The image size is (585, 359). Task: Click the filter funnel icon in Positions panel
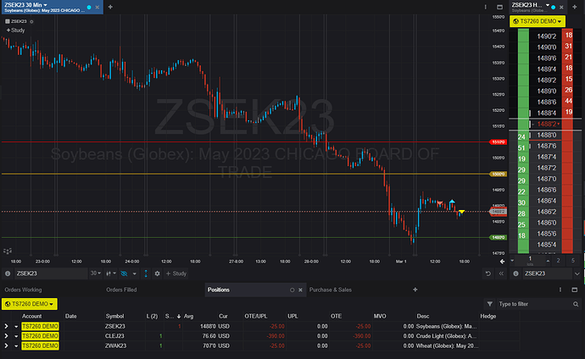[x=489, y=304]
